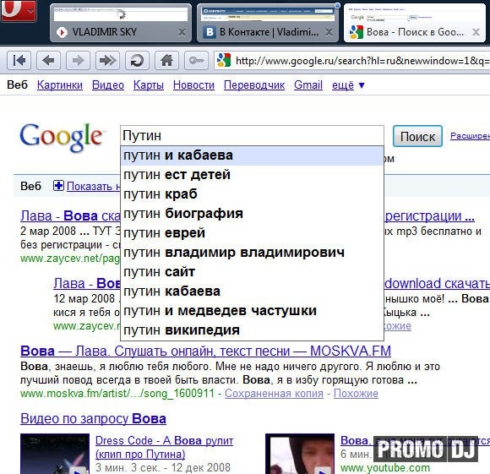
Task: Select suggestion путин еврей
Action: pos(252,233)
